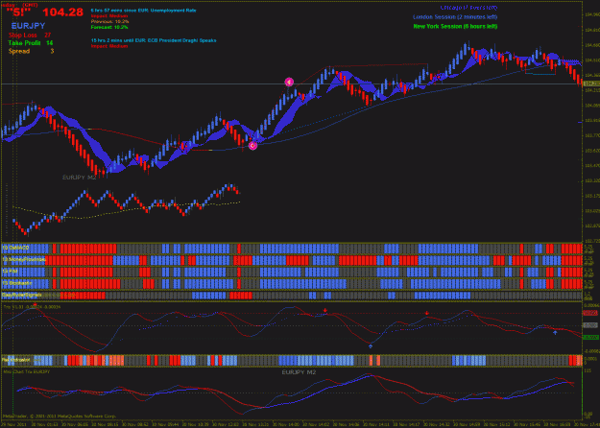
Task: Click the upper magenta circle marker on chart
Action: (289, 82)
